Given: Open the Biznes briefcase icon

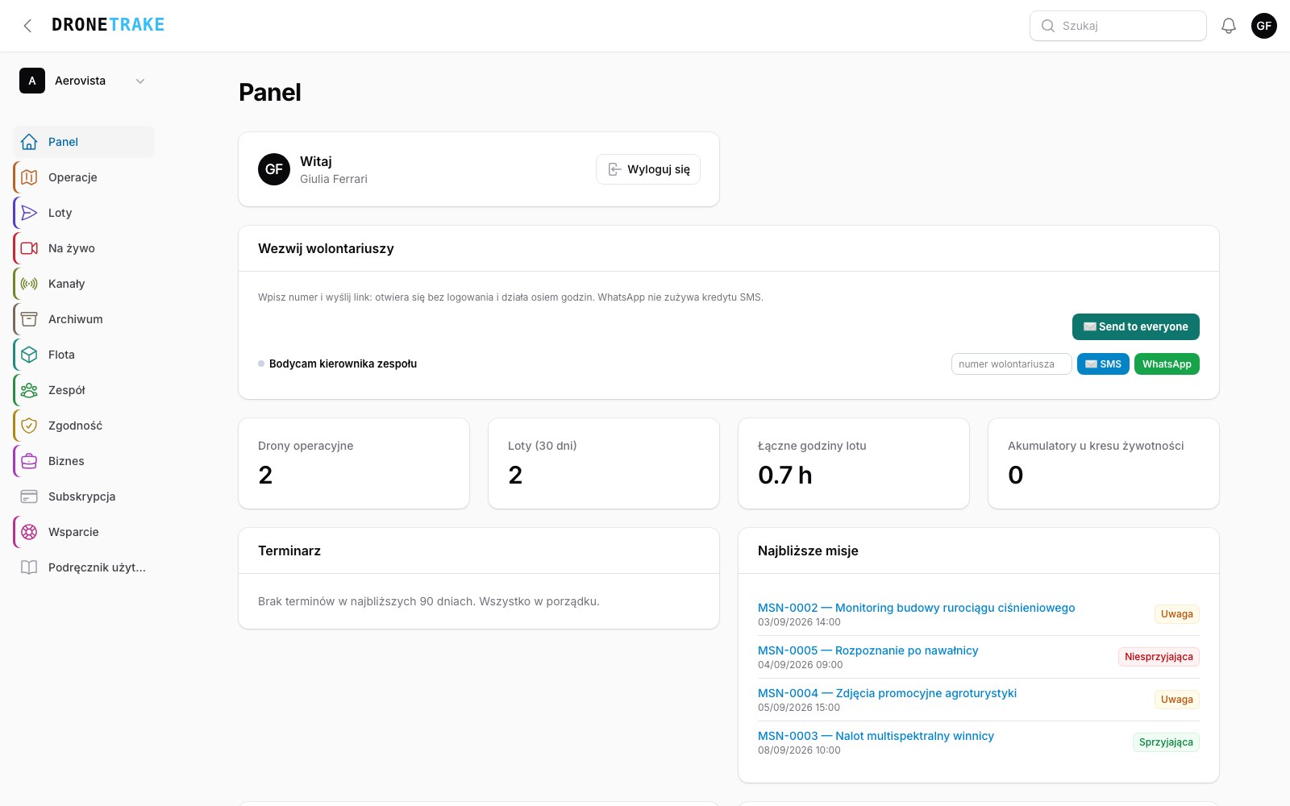Looking at the screenshot, I should [29, 461].
